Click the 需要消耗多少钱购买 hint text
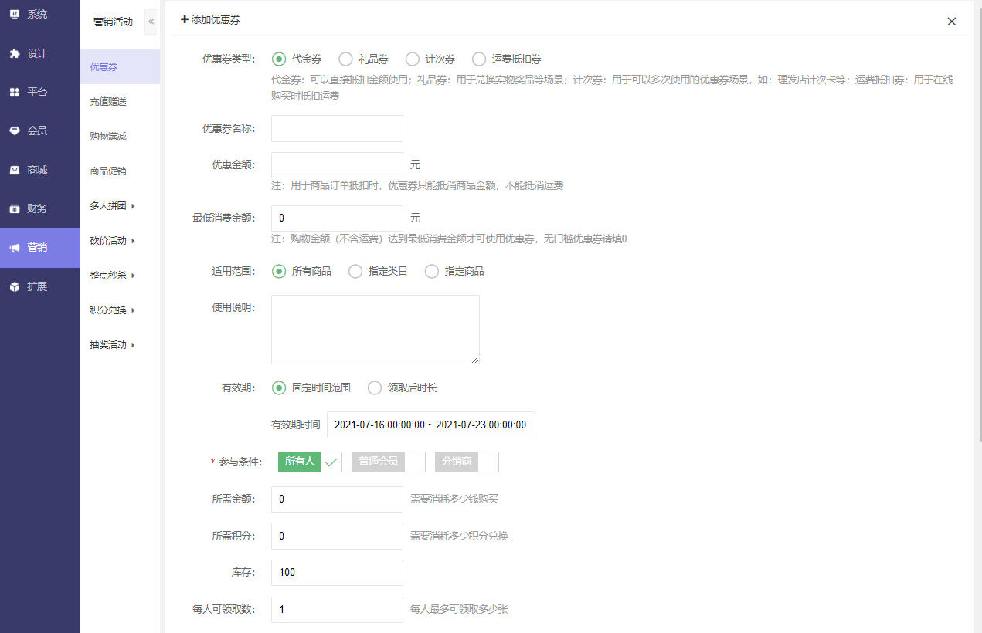 [454, 499]
